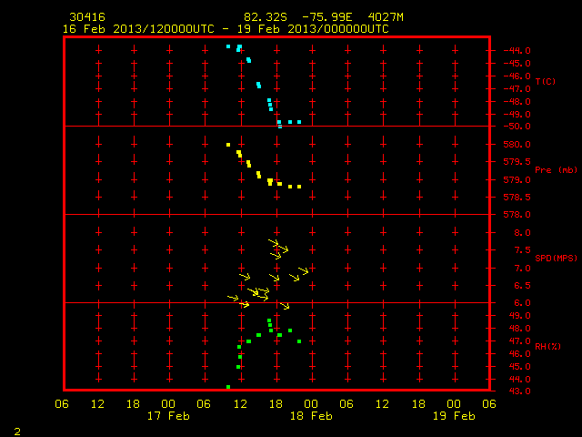Click the SPD(MPS) axis label
The image size is (582, 437).
[x=556, y=258]
